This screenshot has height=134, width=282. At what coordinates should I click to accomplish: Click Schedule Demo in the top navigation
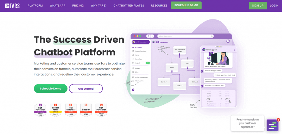pyautogui.click(x=186, y=5)
